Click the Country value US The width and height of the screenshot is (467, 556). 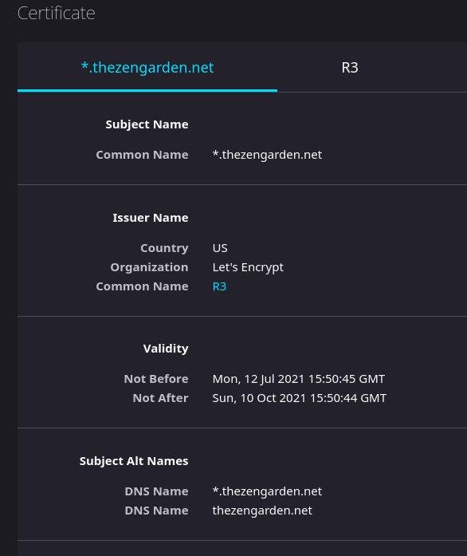click(220, 248)
